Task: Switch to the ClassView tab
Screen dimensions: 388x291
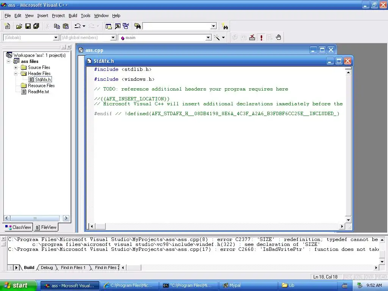Action: [18, 227]
